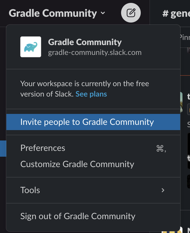The image size is (190, 233).
Task: Click the free version of Slack notice text
Action: pyautogui.click(x=84, y=84)
